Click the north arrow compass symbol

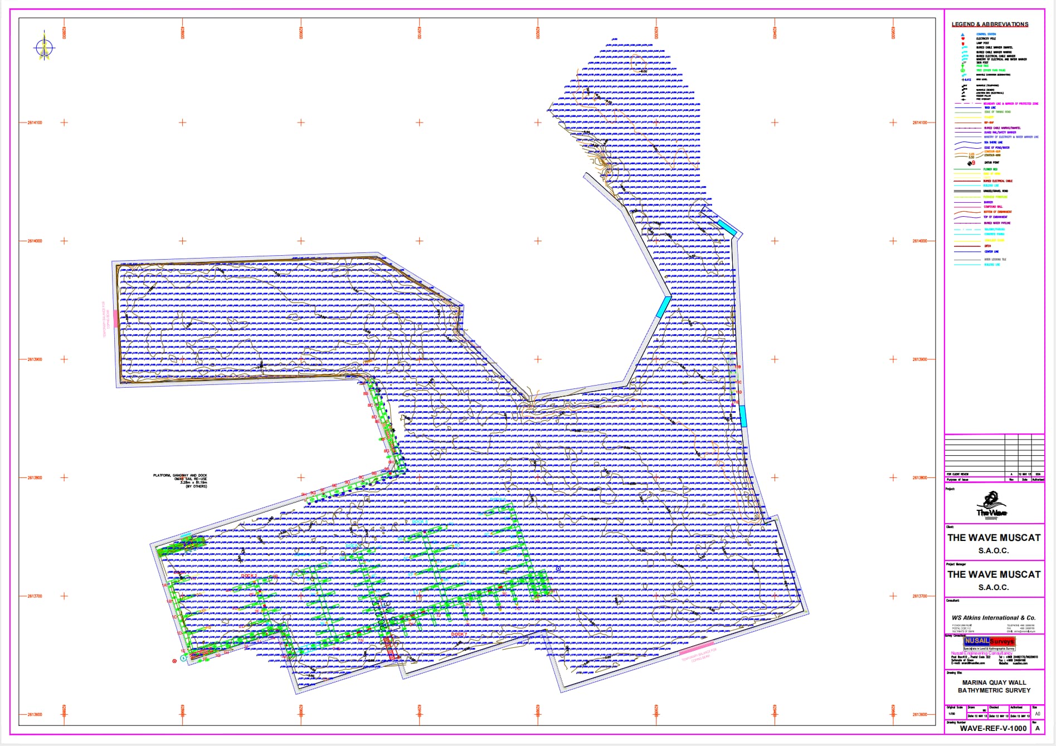[45, 46]
